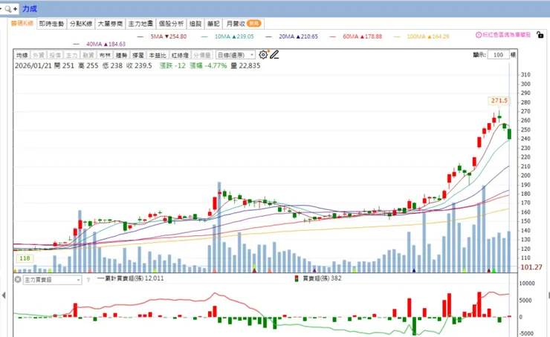Screen dimensions: 550x337
Task: Click the 118 low price label
Action: coord(25,258)
